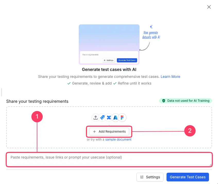Connect Azure DevOps via its icon
This screenshot has height=184, width=218.
115,117
